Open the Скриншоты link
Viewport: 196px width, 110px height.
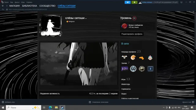coord(126,89)
